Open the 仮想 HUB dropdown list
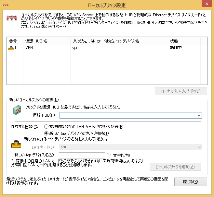 [x=199, y=115]
